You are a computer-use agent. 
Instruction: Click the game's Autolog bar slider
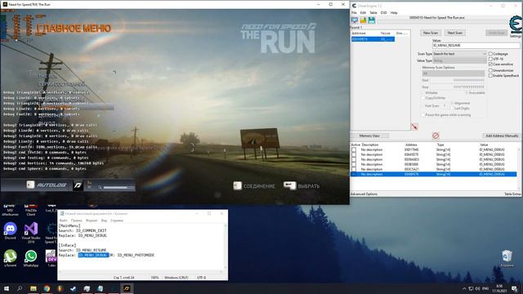click(118, 188)
